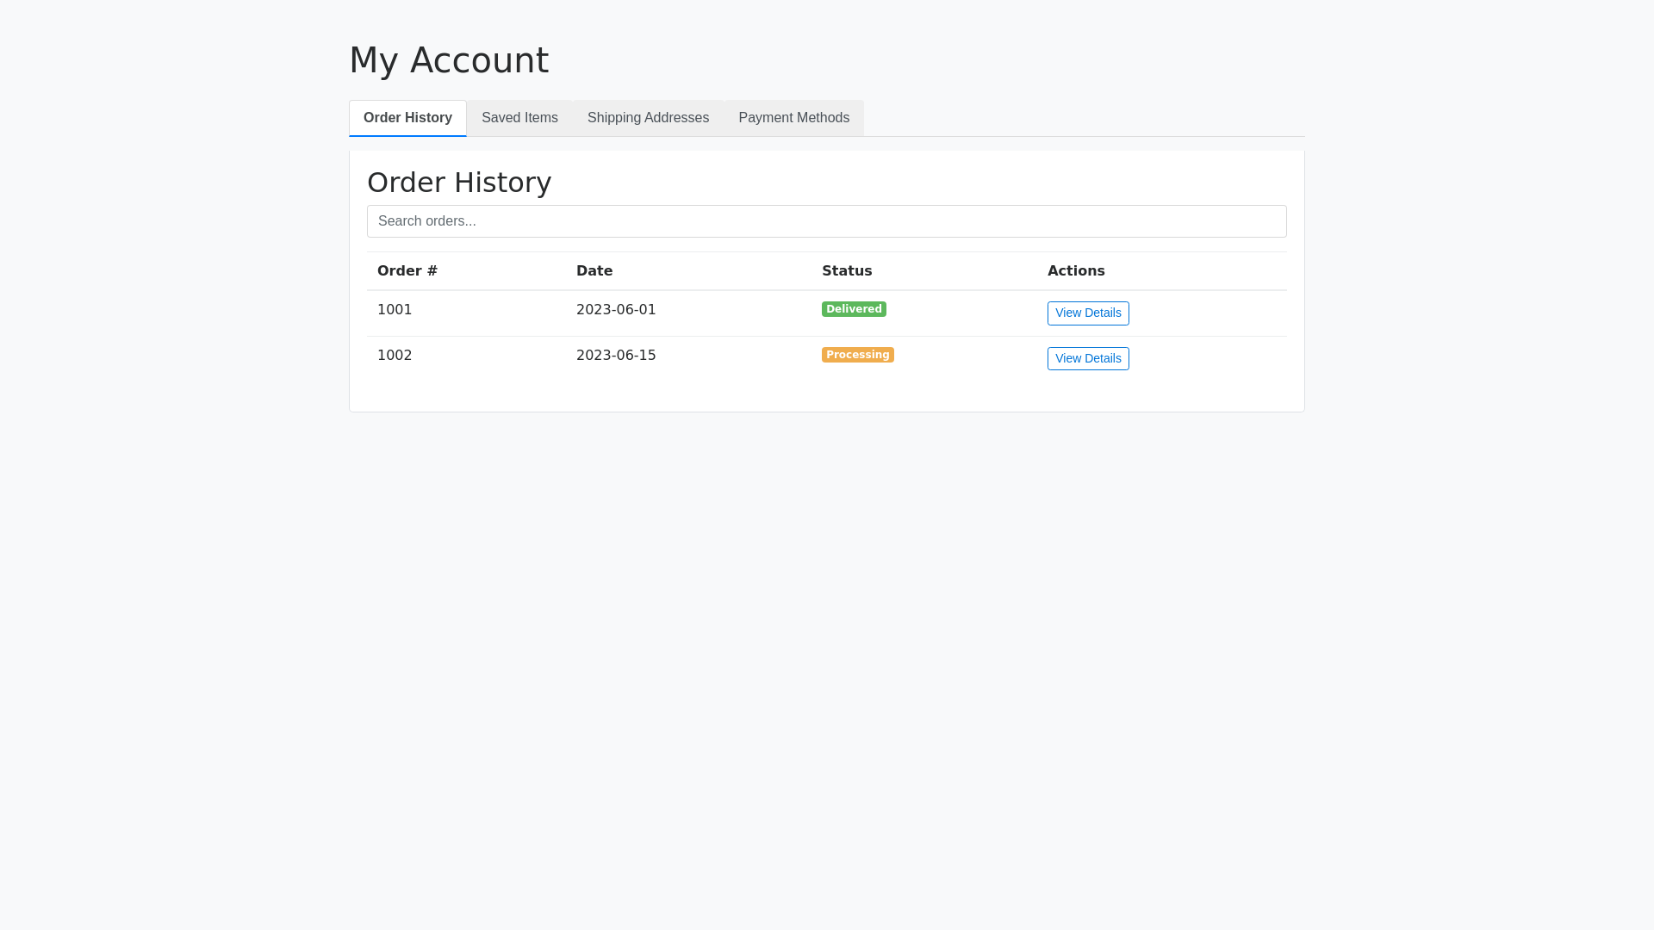Open the Order History tab

click(x=407, y=118)
